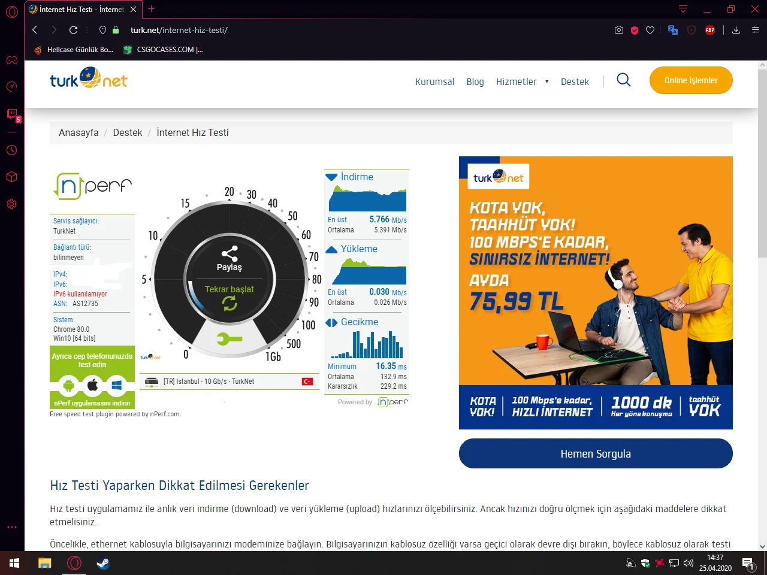Select the Istanbul 10 Gb/s TurkNet server
The height and width of the screenshot is (575, 767).
[x=229, y=382]
